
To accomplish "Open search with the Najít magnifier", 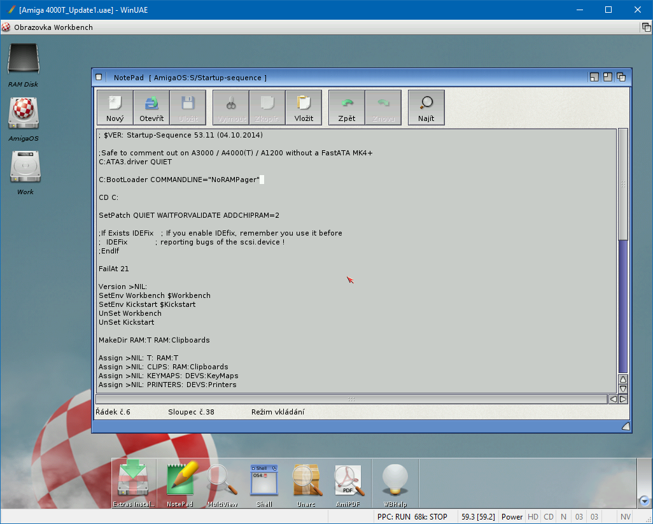I will [x=426, y=107].
